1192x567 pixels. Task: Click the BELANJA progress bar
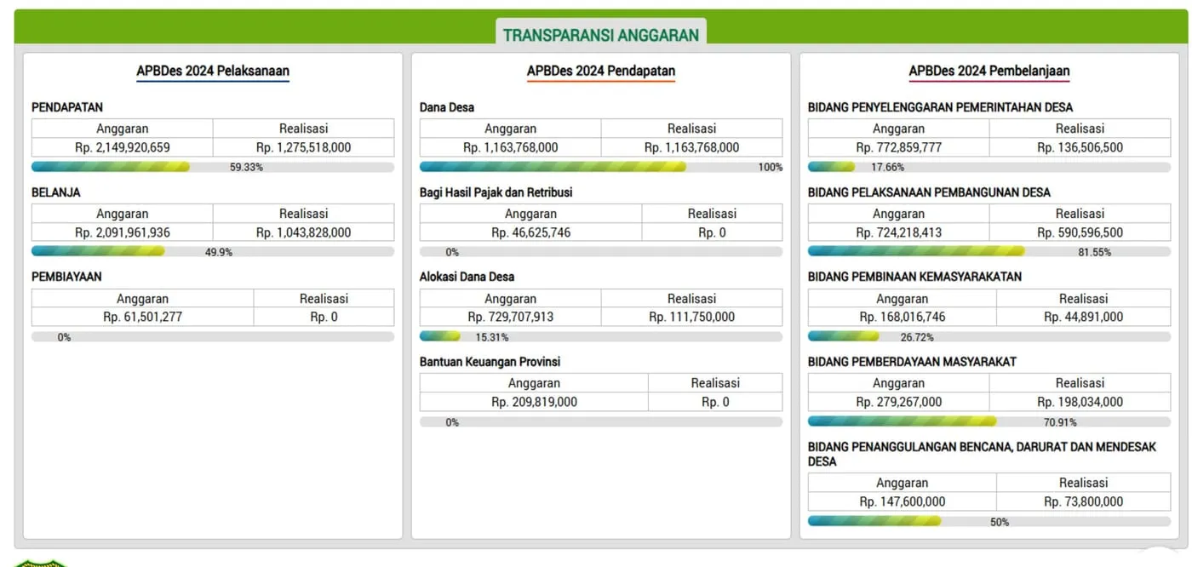pyautogui.click(x=213, y=252)
